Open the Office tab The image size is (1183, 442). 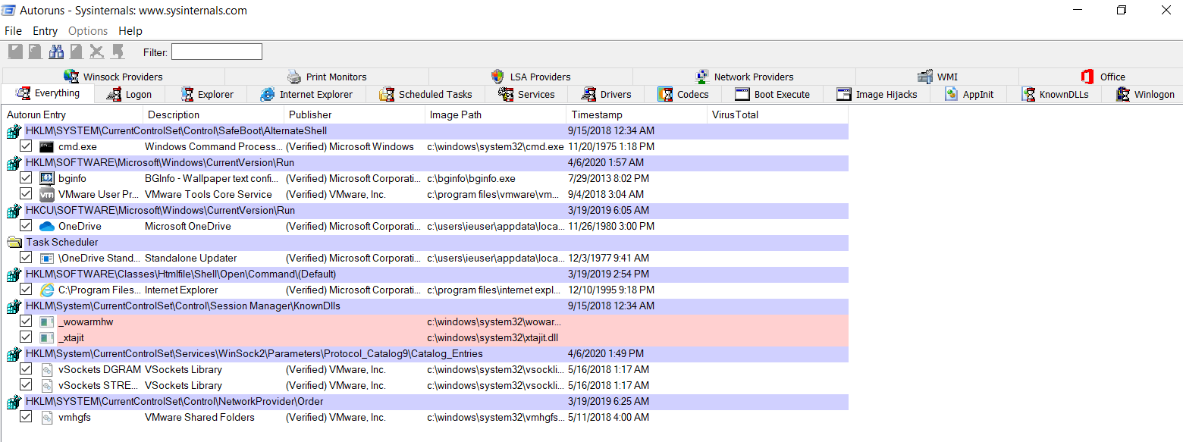tap(1103, 77)
